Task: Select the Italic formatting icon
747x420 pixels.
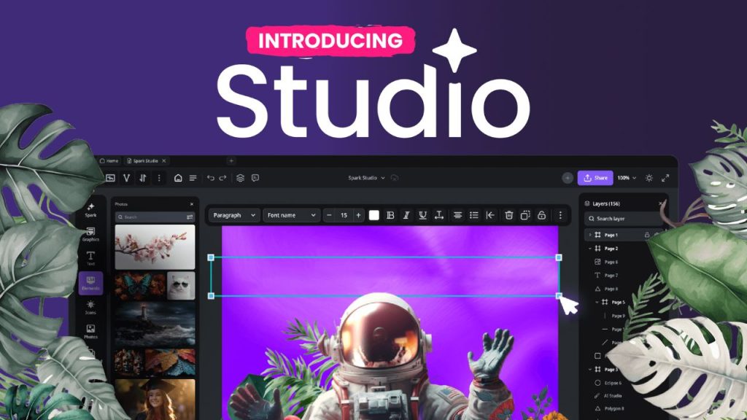Action: tap(406, 215)
